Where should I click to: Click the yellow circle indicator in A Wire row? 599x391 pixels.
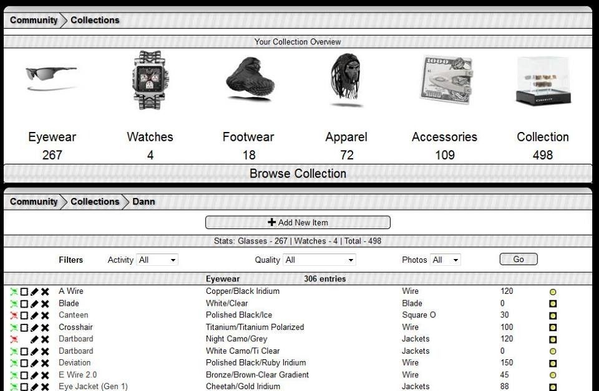coord(553,292)
